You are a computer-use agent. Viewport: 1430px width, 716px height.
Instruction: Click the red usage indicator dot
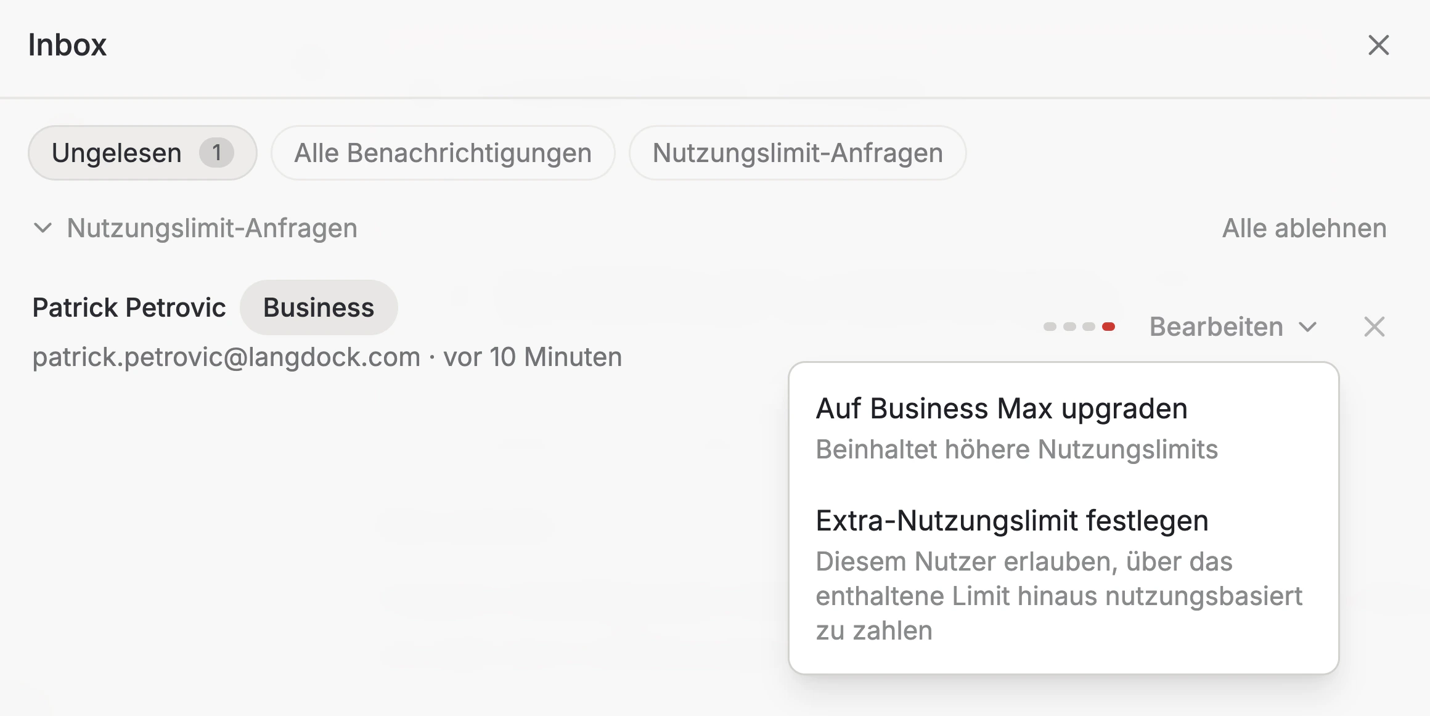pos(1108,325)
